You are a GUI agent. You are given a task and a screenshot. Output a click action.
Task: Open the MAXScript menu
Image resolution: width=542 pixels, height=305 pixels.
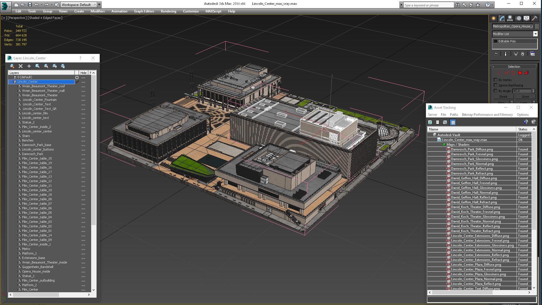point(213,11)
